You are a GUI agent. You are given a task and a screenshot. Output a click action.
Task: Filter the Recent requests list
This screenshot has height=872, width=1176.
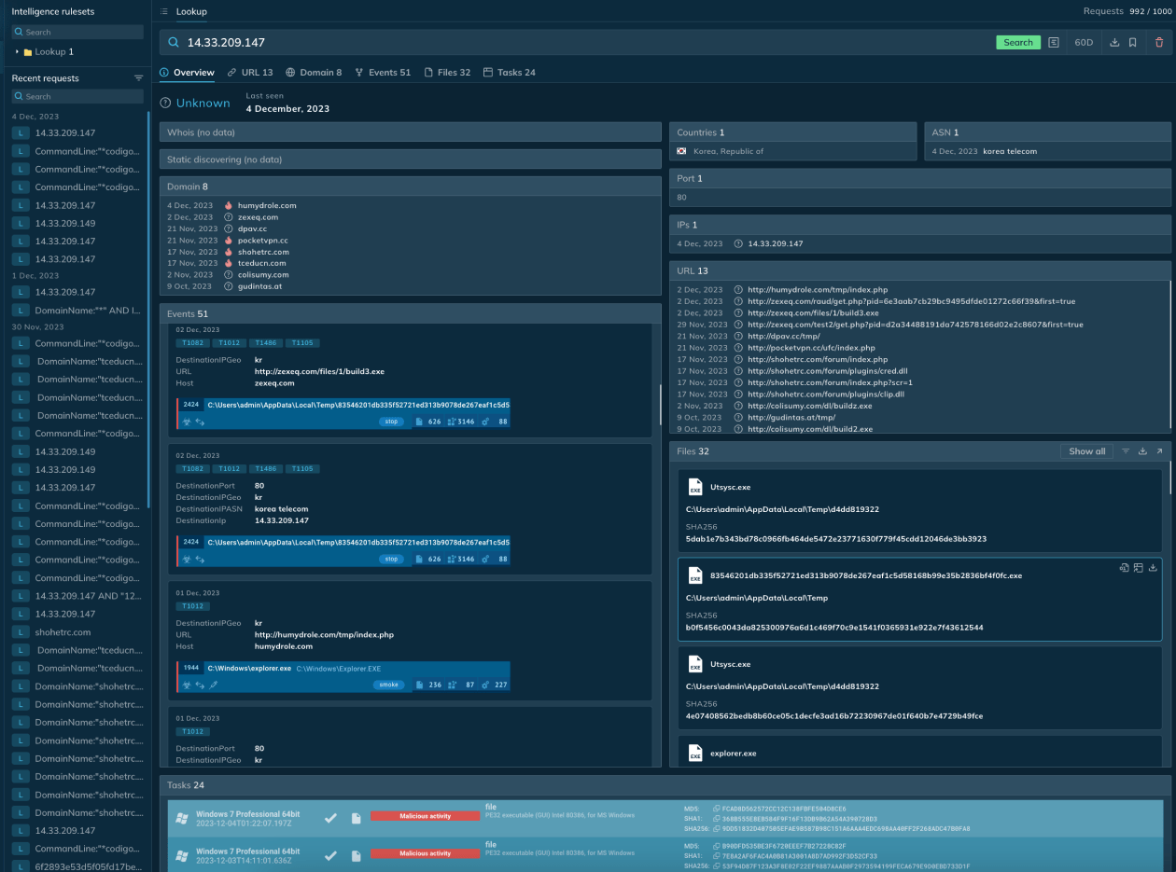click(138, 78)
